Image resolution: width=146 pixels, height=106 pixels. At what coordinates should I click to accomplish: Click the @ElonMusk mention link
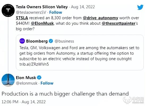coord(42,23)
